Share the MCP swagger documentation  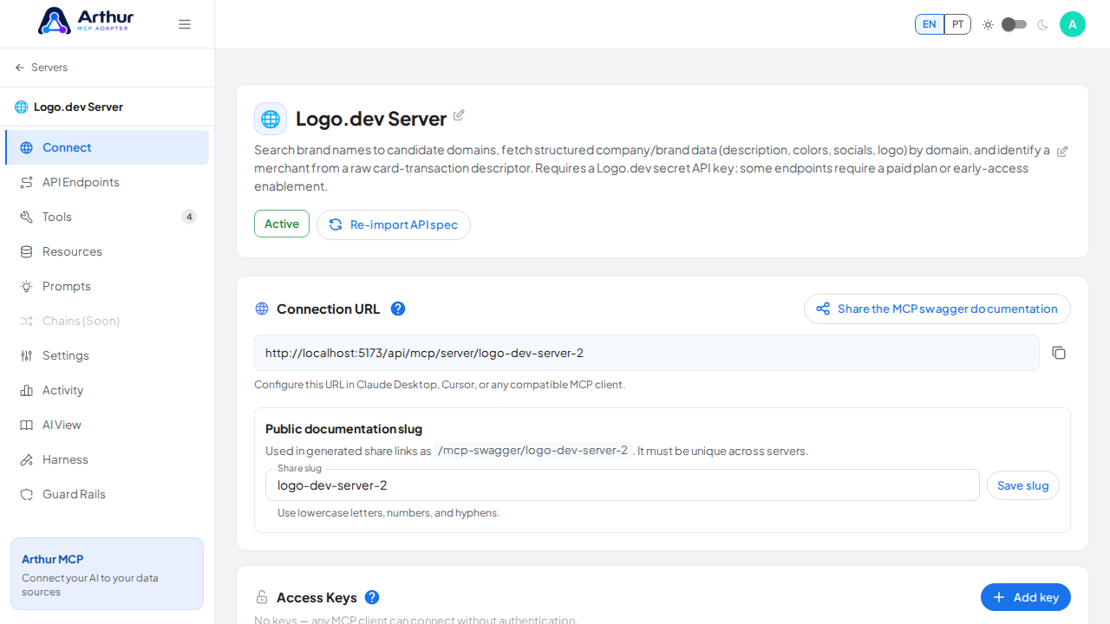point(937,309)
